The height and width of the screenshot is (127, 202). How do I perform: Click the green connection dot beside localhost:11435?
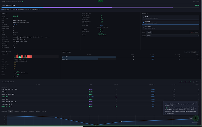pos(23,2)
